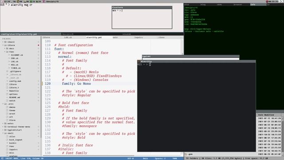The width and height of the screenshot is (284, 160).
Task: Click line number 111 in the gutter
Action: point(47,49)
